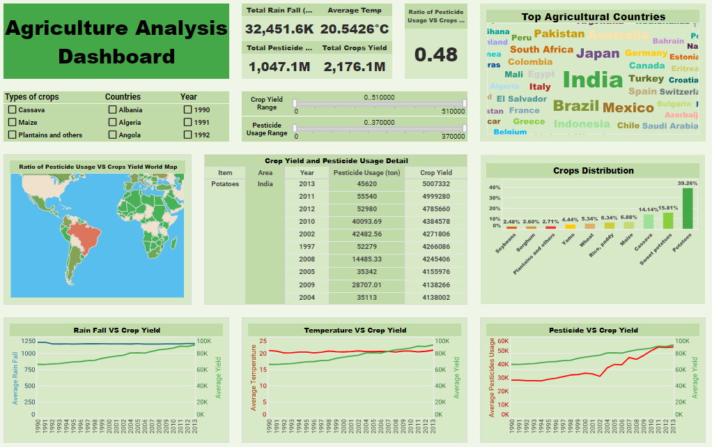This screenshot has width=712, height=447.
Task: Click the Pesticide Usage Range left slider handle
Action: [x=295, y=128]
